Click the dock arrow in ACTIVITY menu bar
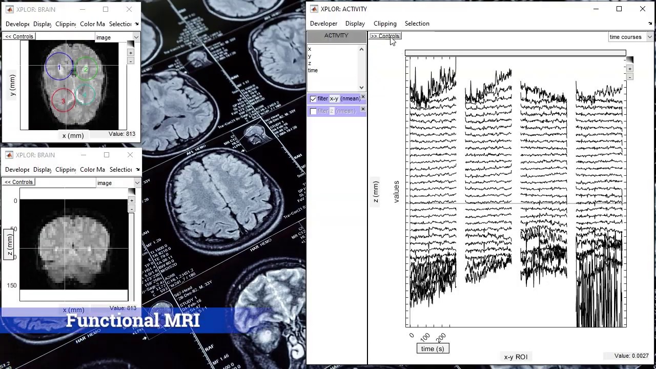Screen dimensions: 656x369 click(650, 24)
